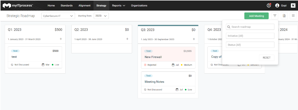Switch to the Alignment tab

tap(85, 6)
